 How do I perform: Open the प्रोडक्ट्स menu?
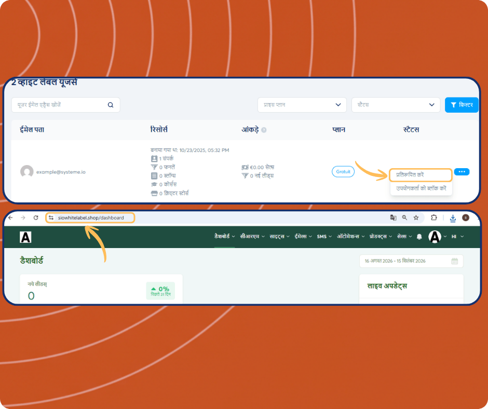[x=381, y=237]
